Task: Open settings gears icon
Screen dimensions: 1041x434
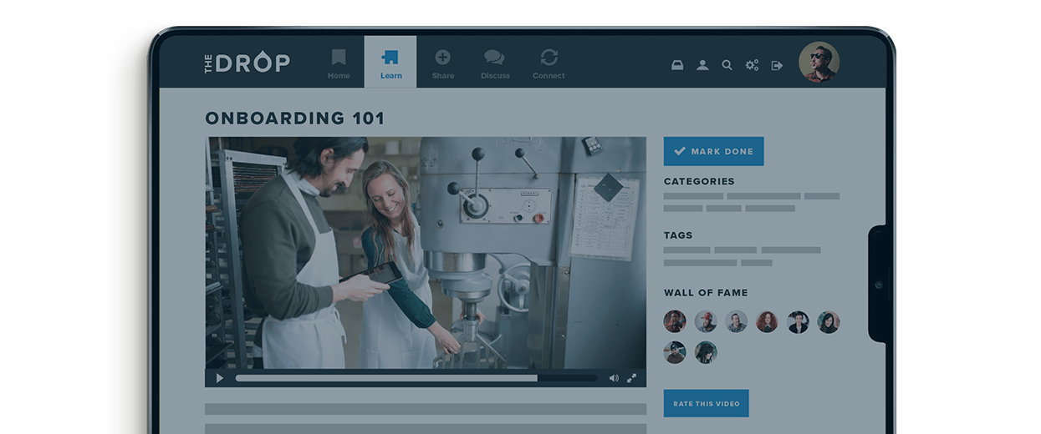Action: pos(752,65)
